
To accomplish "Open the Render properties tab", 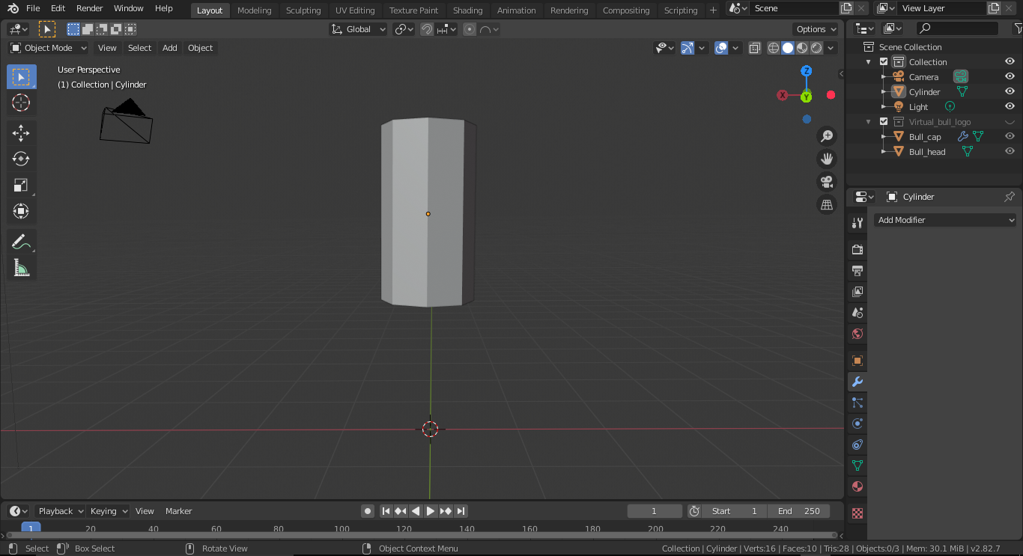I will click(x=857, y=249).
